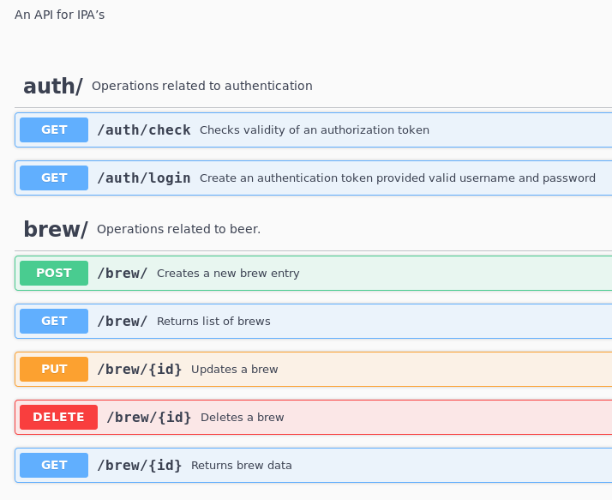Click the green POST method badge
The image size is (612, 500).
pyautogui.click(x=54, y=274)
